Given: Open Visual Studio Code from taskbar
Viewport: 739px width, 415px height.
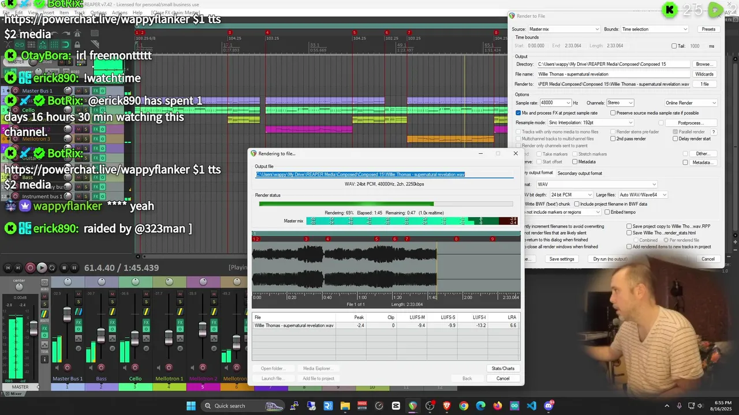Looking at the screenshot, I should [532, 406].
